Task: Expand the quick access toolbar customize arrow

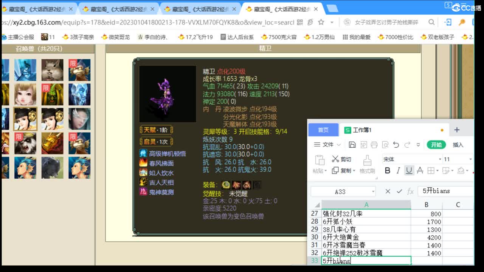Action: [x=418, y=145]
